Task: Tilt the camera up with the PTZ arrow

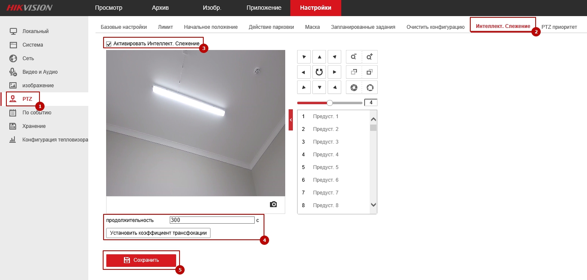Action: pyautogui.click(x=319, y=57)
